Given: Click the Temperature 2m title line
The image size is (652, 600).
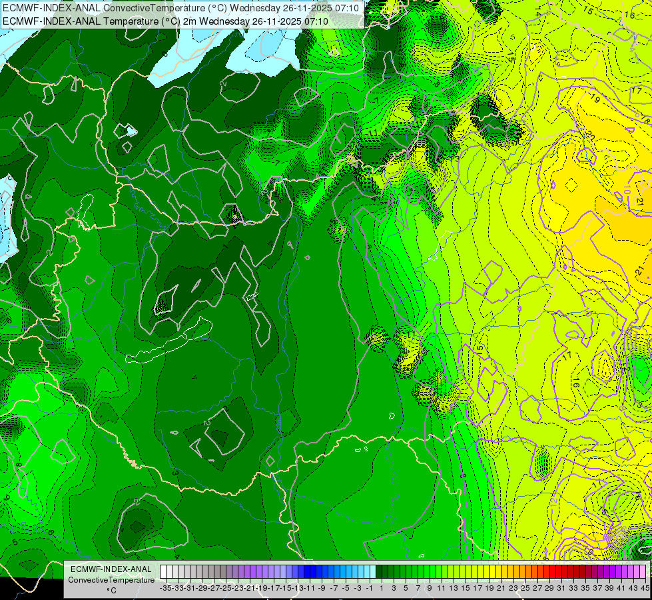Looking at the screenshot, I should (165, 21).
